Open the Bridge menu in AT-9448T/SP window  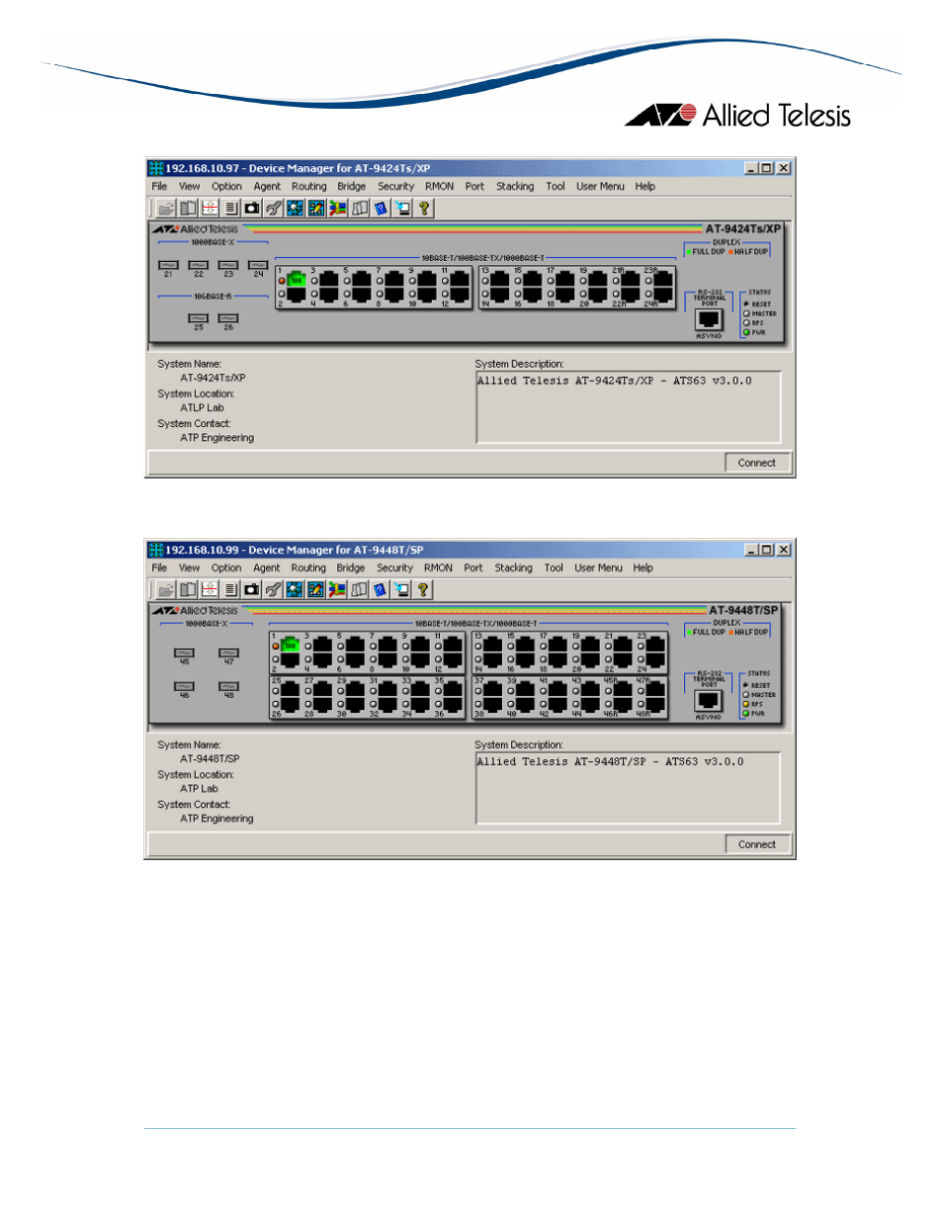[x=351, y=568]
